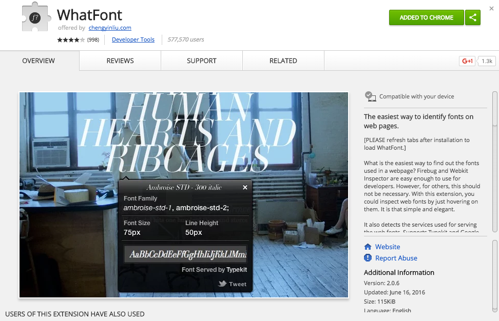The width and height of the screenshot is (499, 321).
Task: Click the easiest way to identify fonts headline
Action: tap(418, 121)
